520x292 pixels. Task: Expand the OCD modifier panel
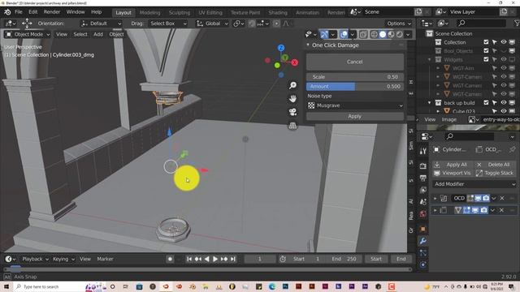coord(435,198)
